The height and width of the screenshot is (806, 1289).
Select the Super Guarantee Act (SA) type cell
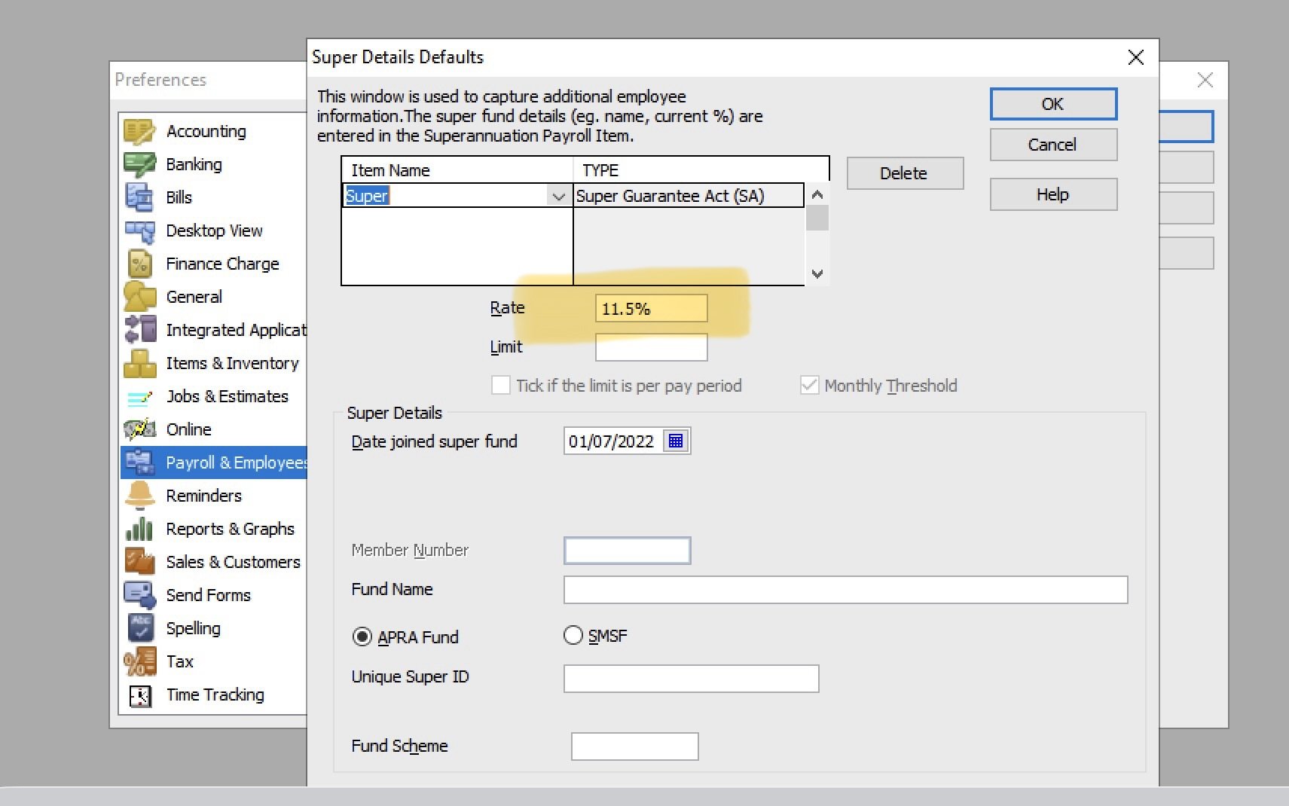click(689, 196)
